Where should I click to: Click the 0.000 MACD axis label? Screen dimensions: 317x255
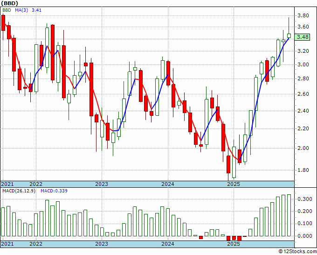tap(305, 236)
